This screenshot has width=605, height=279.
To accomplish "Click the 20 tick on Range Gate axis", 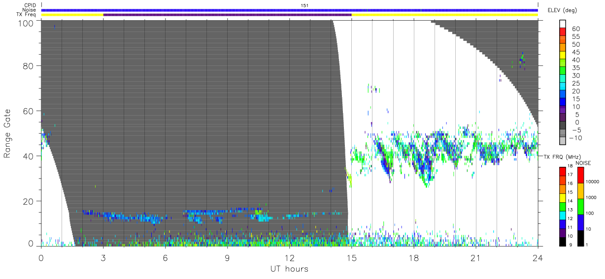I will click(27, 201).
